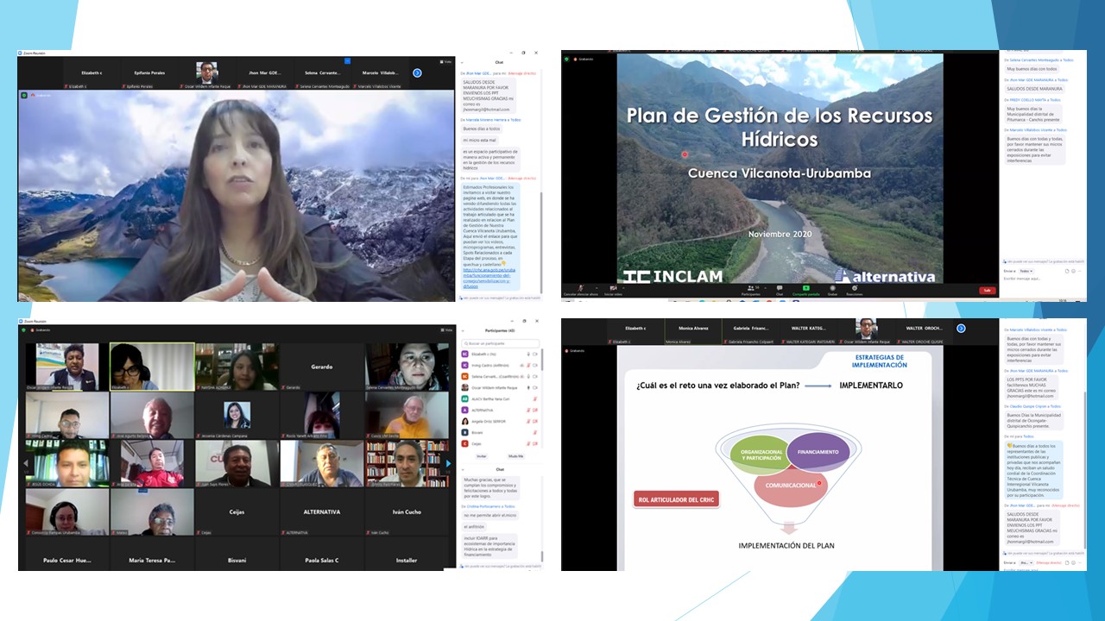Unmute microphone in Plan de Gestión window
The image size is (1105, 621).
click(x=581, y=289)
